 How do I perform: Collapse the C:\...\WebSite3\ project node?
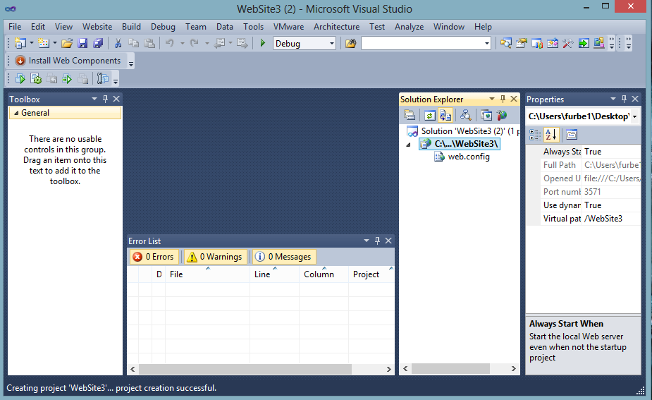pos(408,145)
